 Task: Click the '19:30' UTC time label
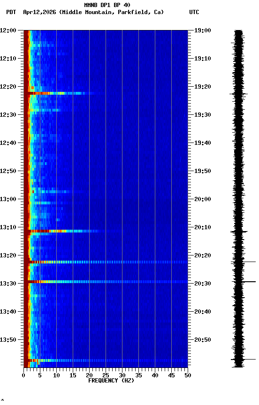203,115
